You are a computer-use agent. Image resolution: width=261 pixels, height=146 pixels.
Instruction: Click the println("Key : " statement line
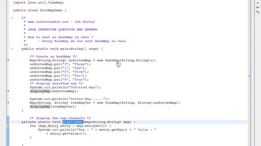click(97, 130)
